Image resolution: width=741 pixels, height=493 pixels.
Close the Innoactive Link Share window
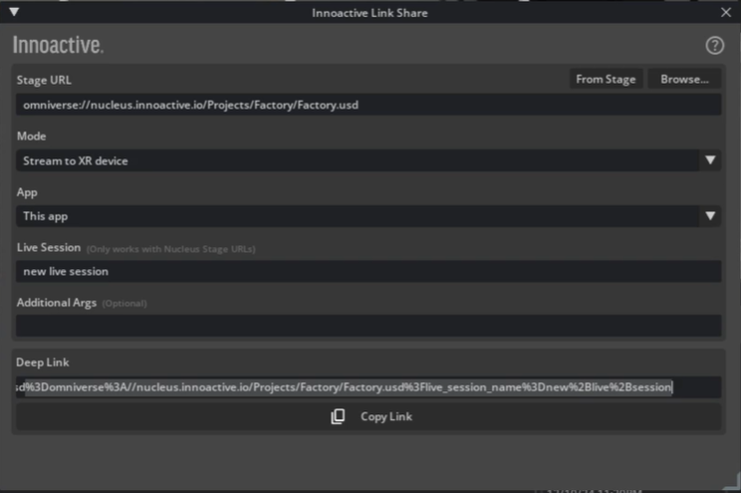(726, 12)
